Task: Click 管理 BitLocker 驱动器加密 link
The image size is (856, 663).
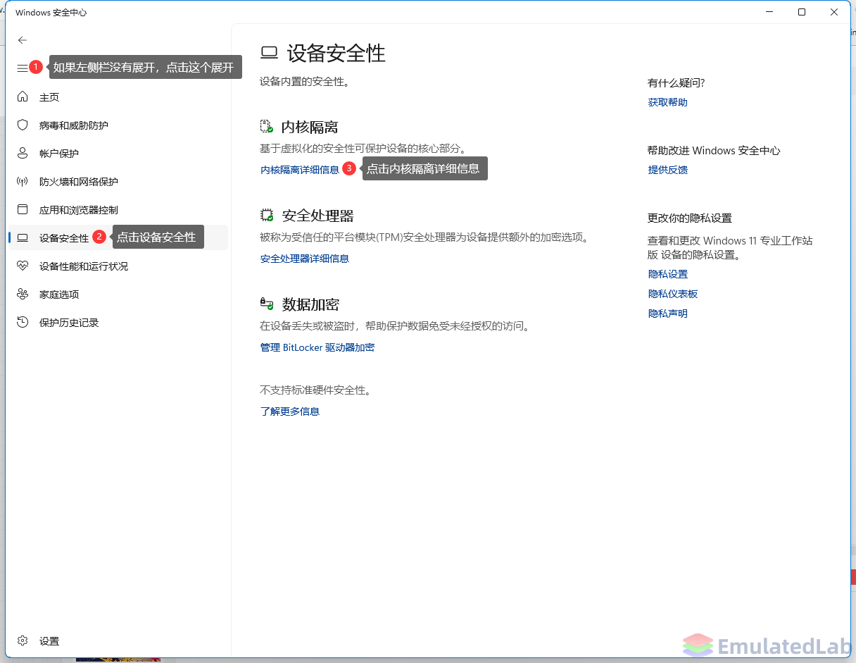Action: tap(317, 347)
